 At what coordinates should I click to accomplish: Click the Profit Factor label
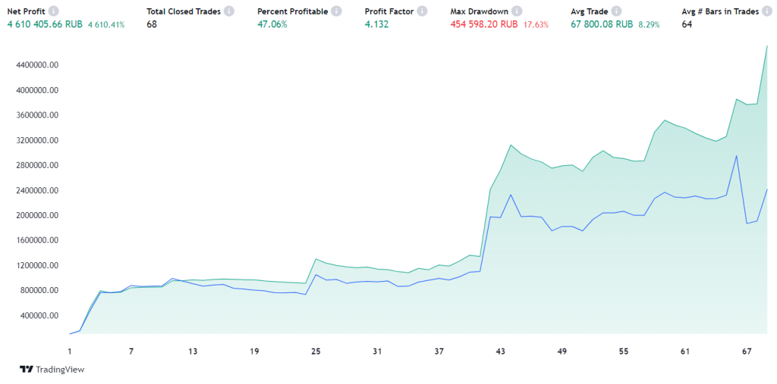pos(389,11)
